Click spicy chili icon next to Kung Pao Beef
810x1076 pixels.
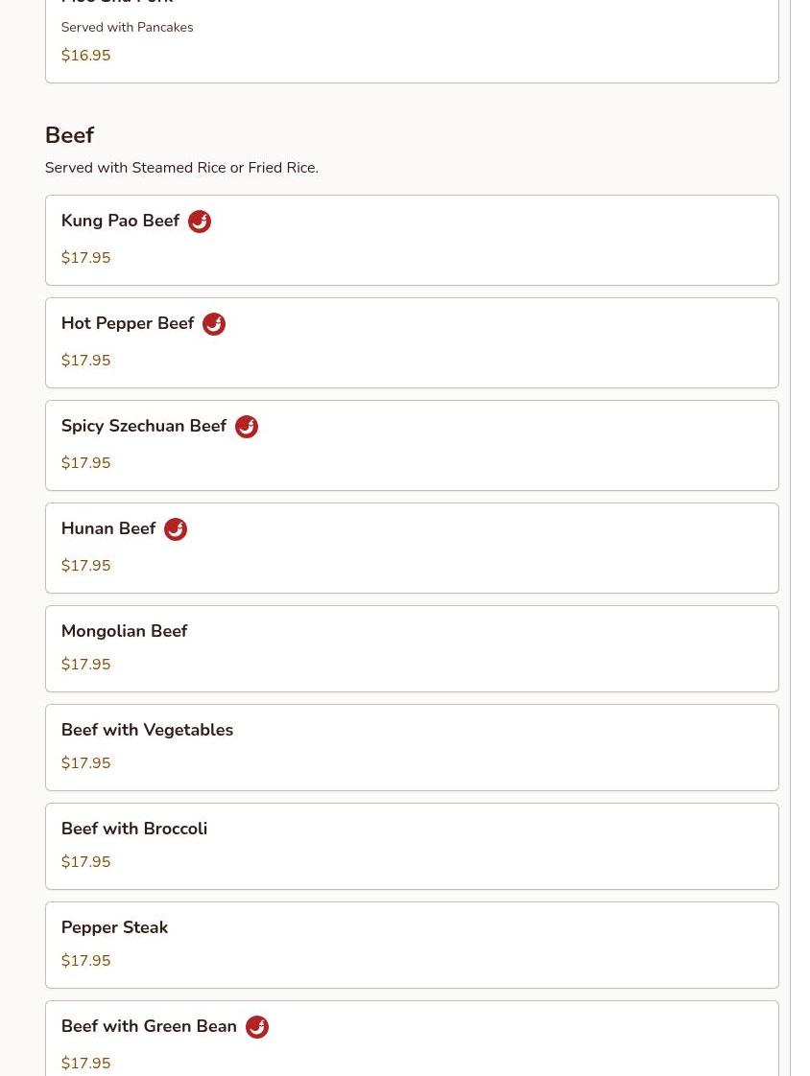tap(199, 222)
